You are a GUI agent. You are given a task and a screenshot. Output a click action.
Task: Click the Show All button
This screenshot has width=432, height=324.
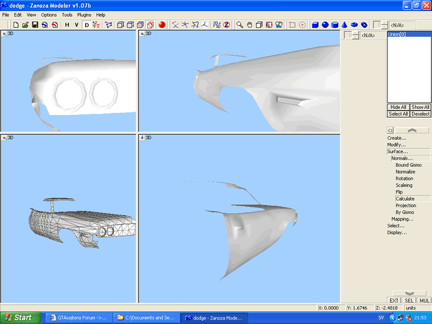[x=420, y=107]
